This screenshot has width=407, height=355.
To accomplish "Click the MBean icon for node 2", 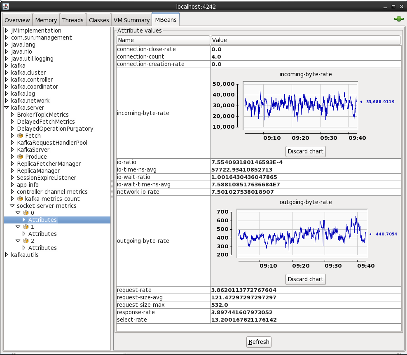I will click(26, 241).
